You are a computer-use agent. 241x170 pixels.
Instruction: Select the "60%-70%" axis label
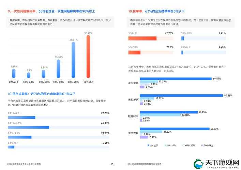point(44,82)
